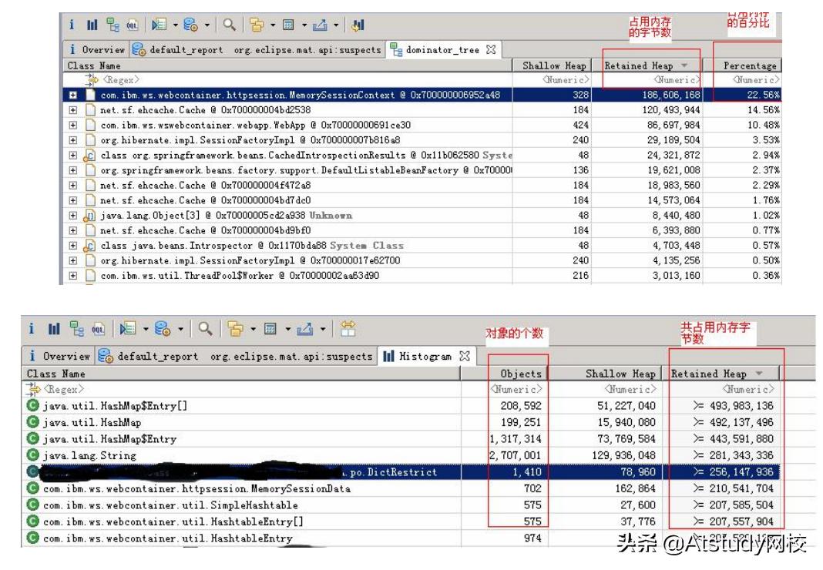Expand the wswebcontainer WebApp tree node

(74, 126)
